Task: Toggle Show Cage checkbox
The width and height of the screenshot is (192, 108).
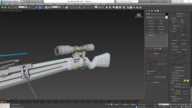Action: [171, 81]
